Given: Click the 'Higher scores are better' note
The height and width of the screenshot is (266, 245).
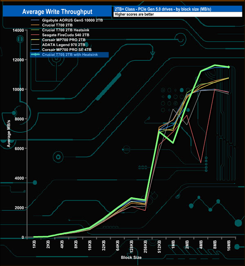Looking at the screenshot, I should click(134, 14).
